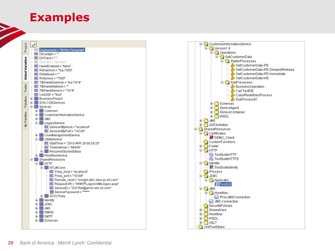335x251 pixels.
Task: Select the XSLT folder
Action: click(213, 223)
